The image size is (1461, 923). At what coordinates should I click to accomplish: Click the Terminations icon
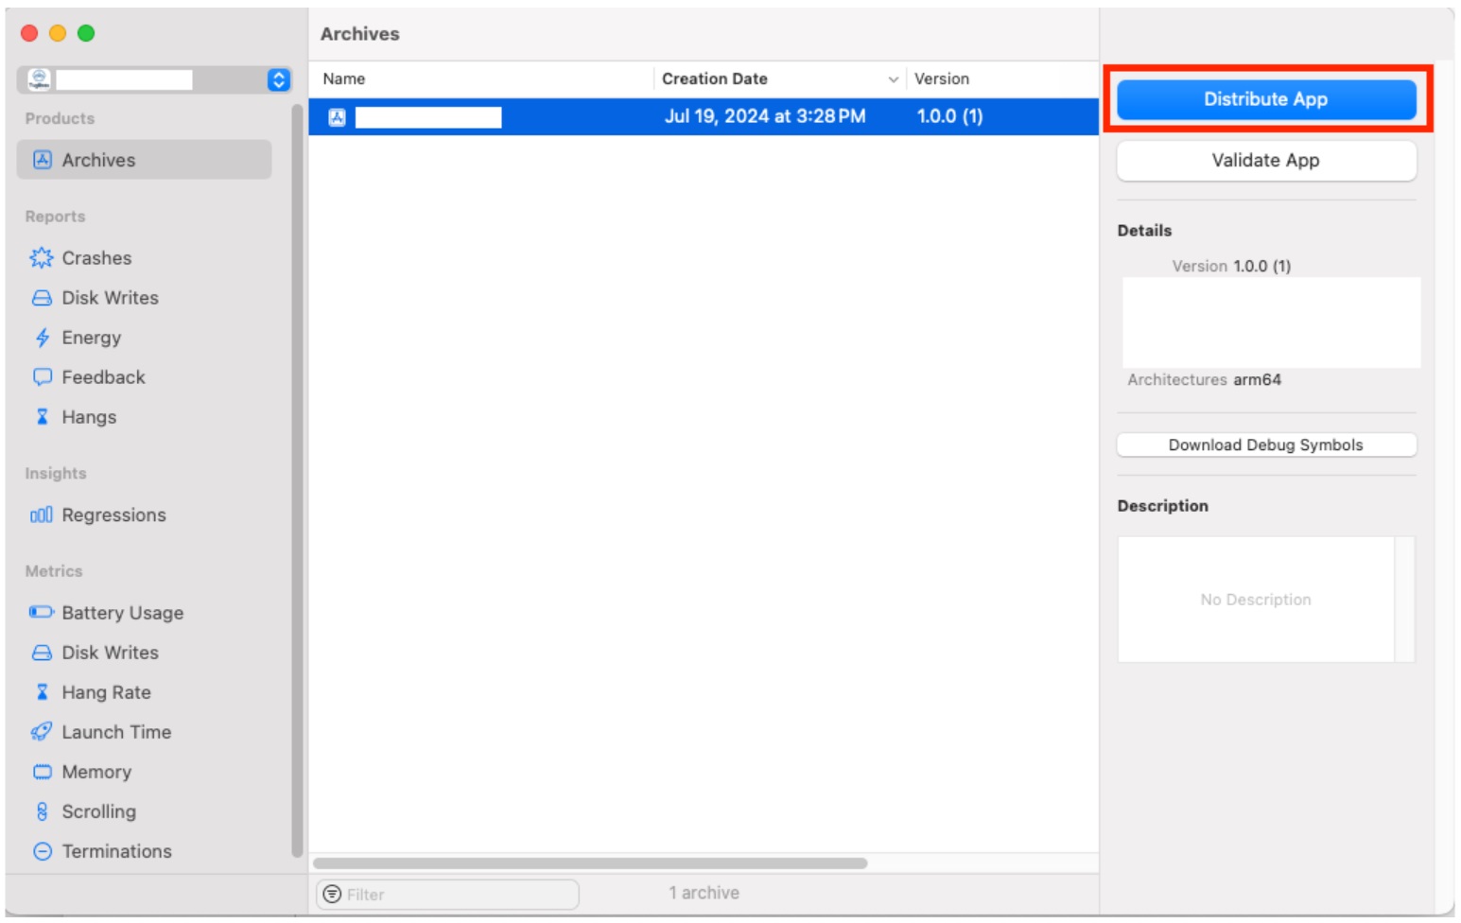click(42, 851)
